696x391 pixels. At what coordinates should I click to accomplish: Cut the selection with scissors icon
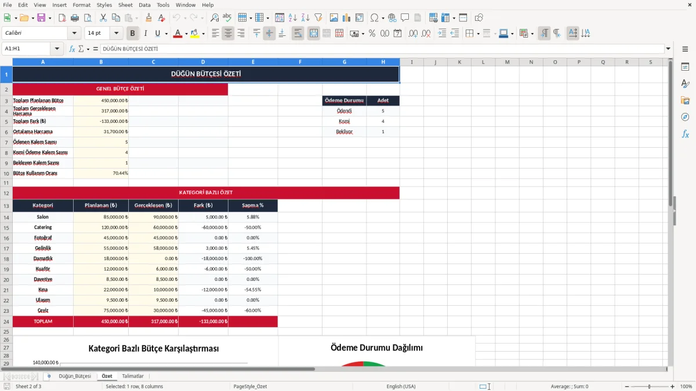point(103,18)
